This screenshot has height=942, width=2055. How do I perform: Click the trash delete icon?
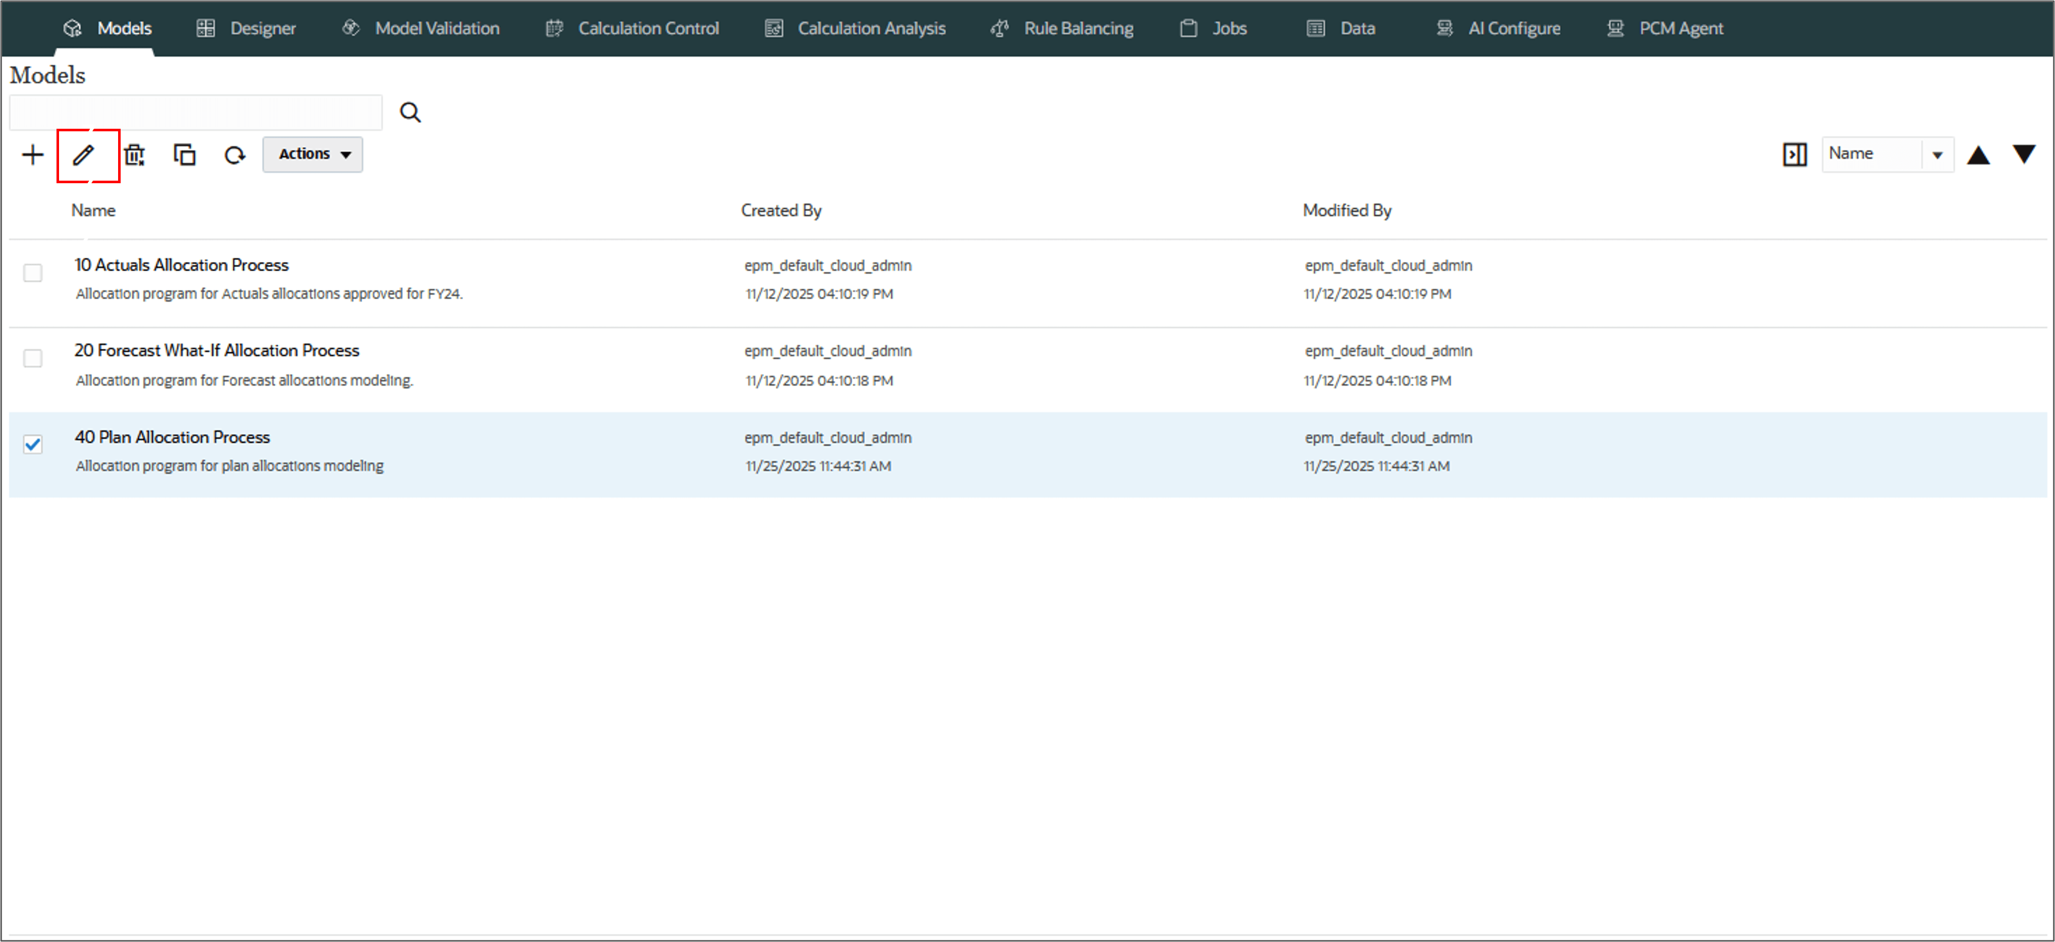(135, 155)
